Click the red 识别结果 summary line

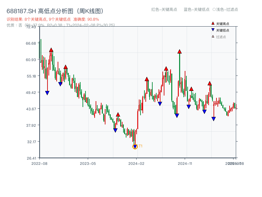pos(53,19)
